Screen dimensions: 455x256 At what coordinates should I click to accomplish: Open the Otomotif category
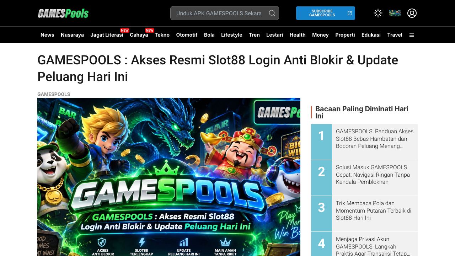[187, 35]
